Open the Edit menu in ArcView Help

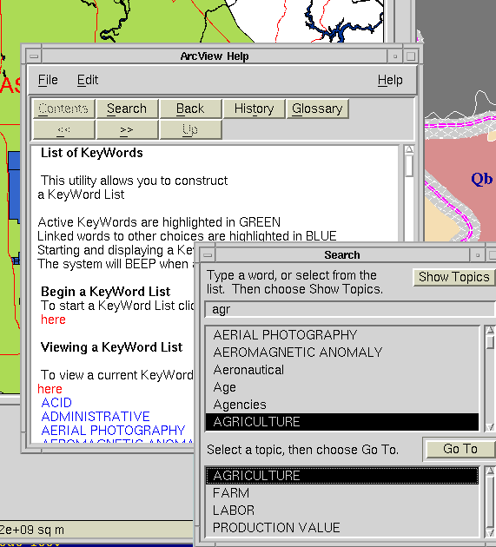[x=87, y=80]
